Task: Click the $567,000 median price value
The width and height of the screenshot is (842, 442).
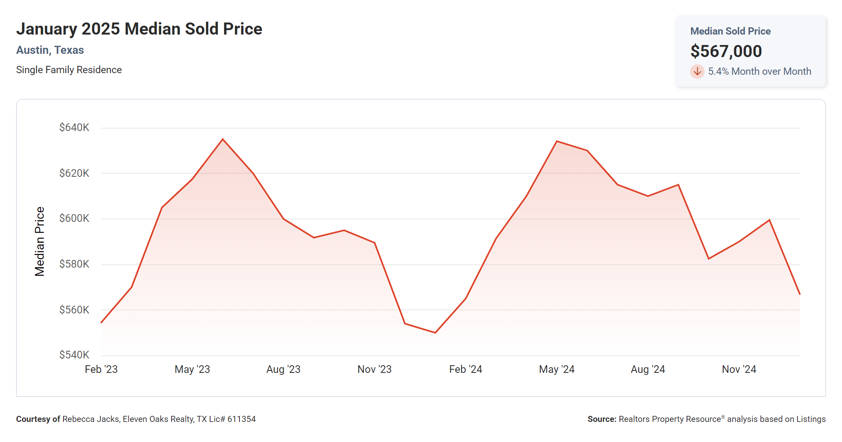Action: point(726,51)
